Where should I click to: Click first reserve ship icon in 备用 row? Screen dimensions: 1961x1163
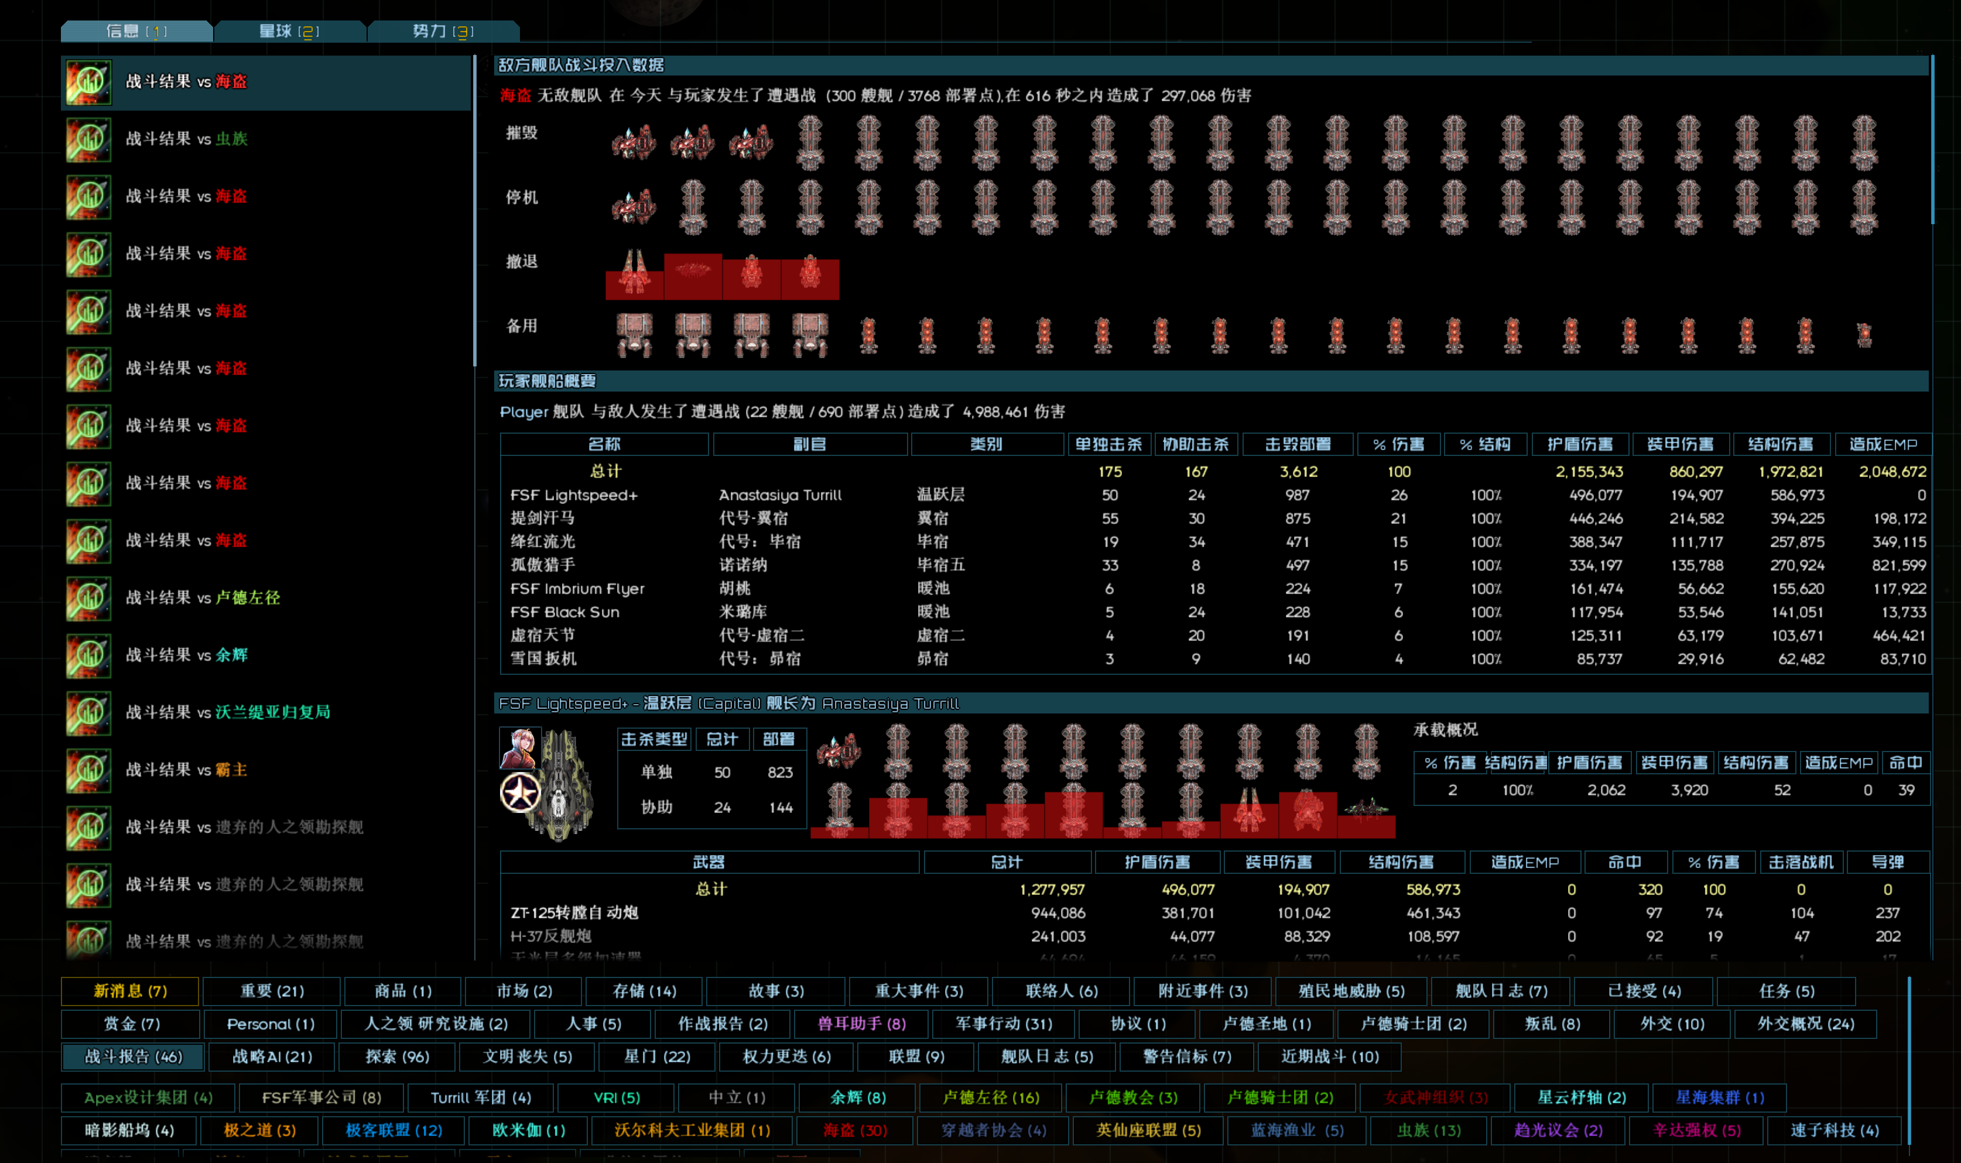pyautogui.click(x=634, y=335)
